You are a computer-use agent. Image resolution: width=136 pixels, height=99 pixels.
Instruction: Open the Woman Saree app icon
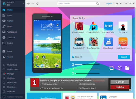point(79,26)
